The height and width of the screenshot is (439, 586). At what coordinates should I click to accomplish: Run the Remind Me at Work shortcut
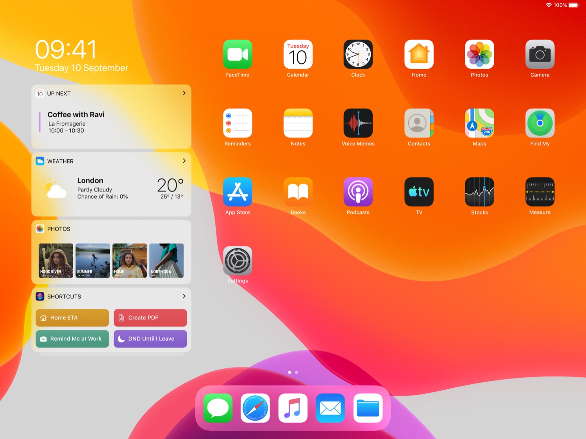click(72, 339)
